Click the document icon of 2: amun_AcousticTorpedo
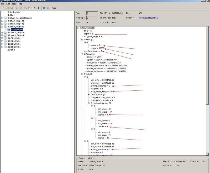The width and height of the screenshot is (210, 173). coord(5,18)
